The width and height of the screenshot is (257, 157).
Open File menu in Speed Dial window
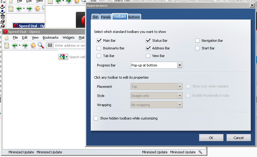(15, 37)
